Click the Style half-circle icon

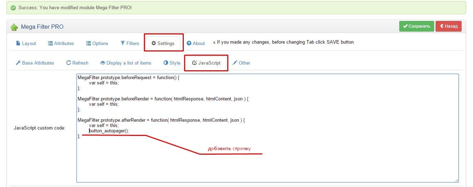pyautogui.click(x=166, y=63)
